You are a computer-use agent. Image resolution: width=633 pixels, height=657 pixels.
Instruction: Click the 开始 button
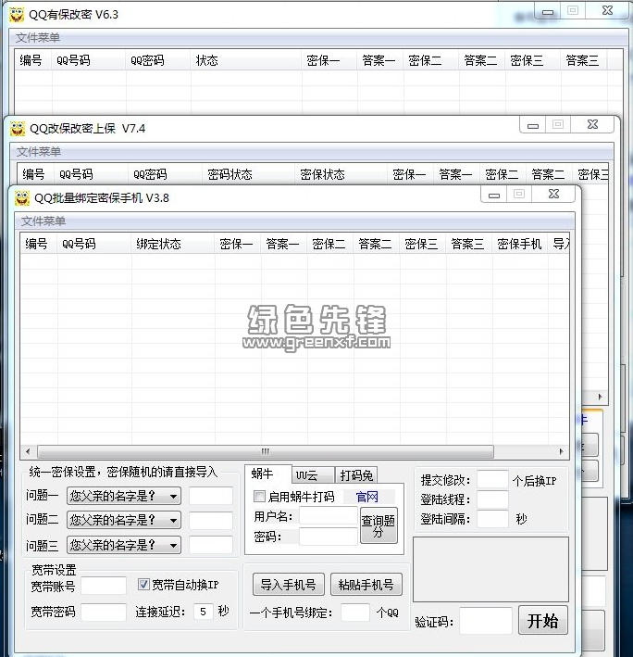[542, 621]
